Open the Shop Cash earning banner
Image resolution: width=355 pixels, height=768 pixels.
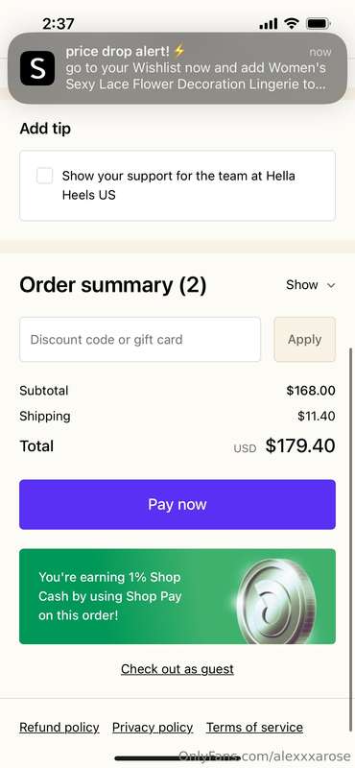[x=177, y=596]
